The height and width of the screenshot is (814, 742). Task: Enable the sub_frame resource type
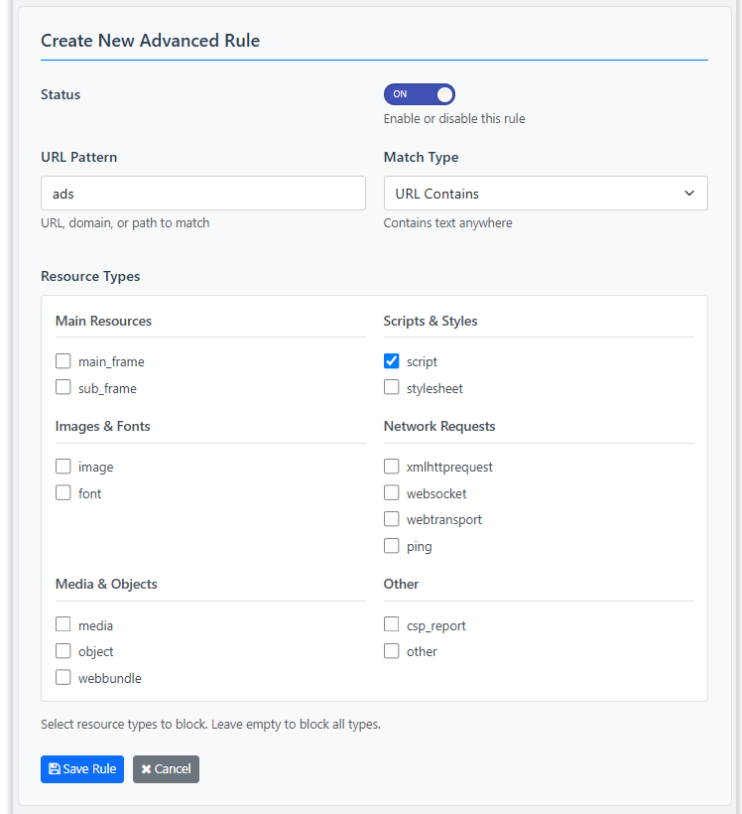(x=63, y=388)
